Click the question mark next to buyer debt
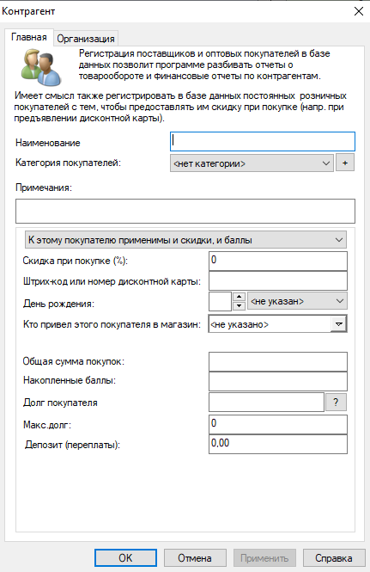The width and height of the screenshot is (370, 572). 336,403
